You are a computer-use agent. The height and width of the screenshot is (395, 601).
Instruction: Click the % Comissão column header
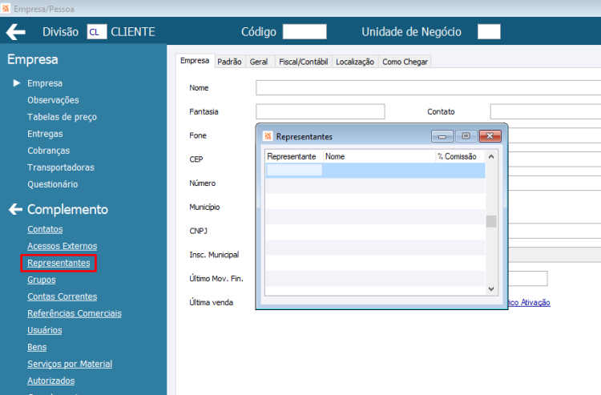(460, 156)
